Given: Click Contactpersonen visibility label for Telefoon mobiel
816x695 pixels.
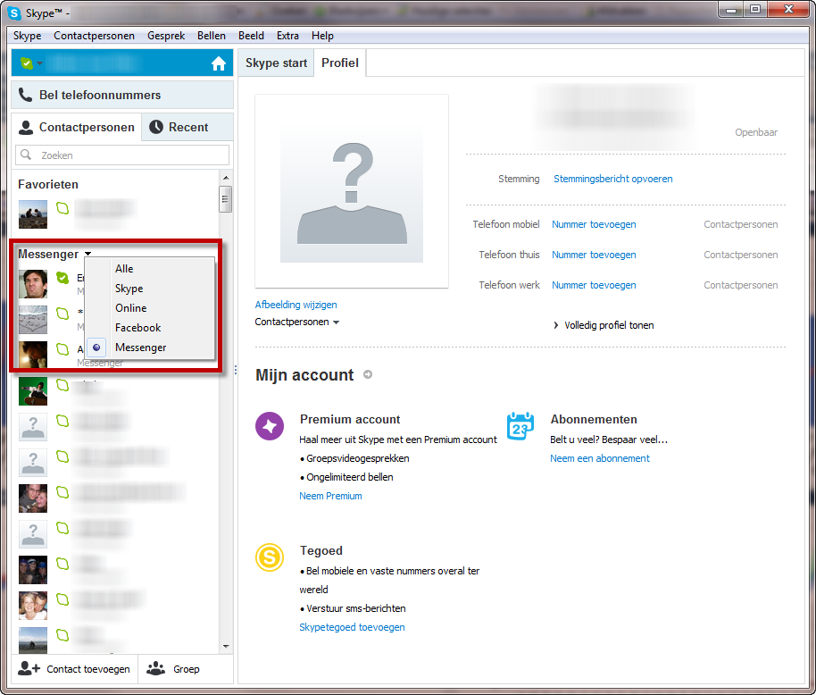Looking at the screenshot, I should pos(740,224).
